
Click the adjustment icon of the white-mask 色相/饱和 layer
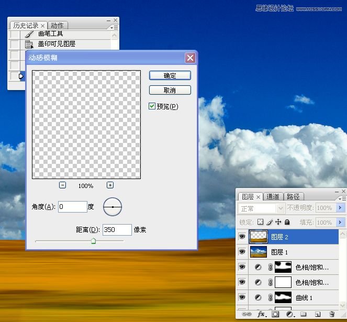coord(258,282)
